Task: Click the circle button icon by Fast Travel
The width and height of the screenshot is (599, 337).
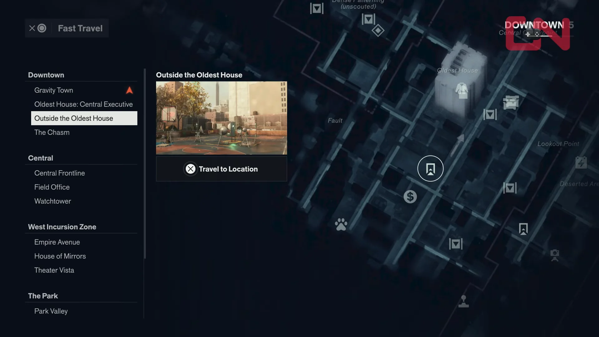Action: (42, 28)
